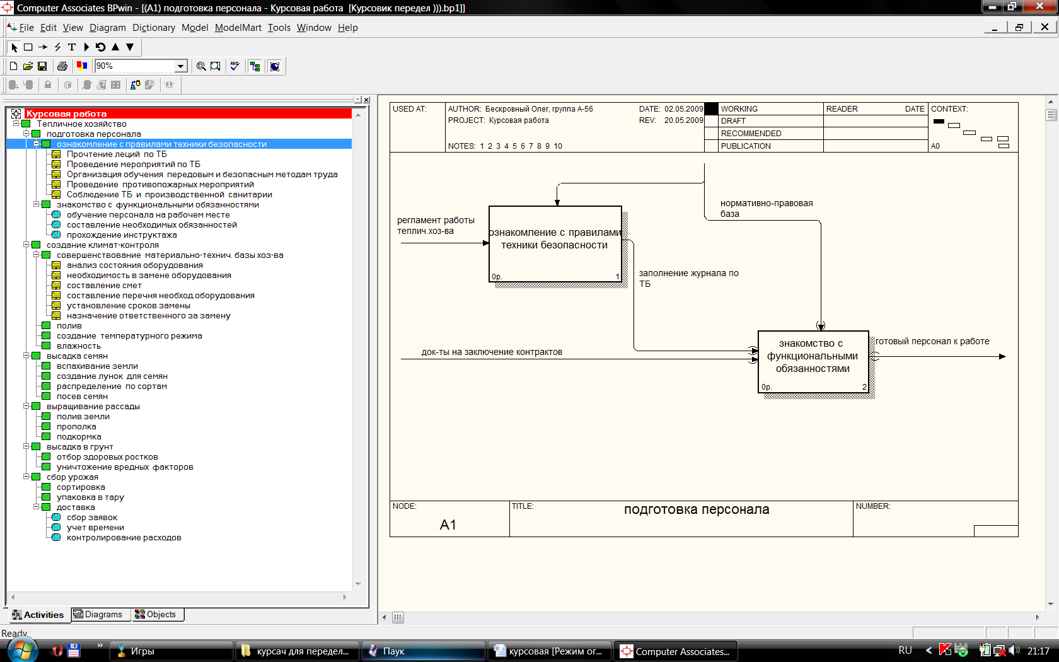This screenshot has height=662, width=1059.
Task: Collapse the 'создание климат-контроля' tree node
Action: coord(26,245)
